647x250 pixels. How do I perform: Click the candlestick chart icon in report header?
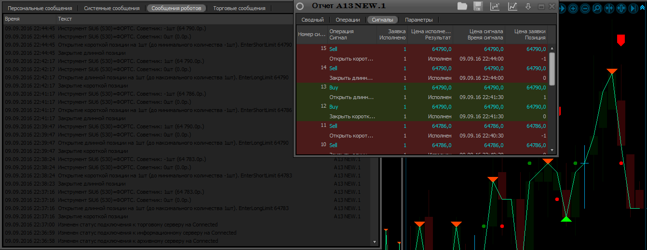click(x=495, y=6)
